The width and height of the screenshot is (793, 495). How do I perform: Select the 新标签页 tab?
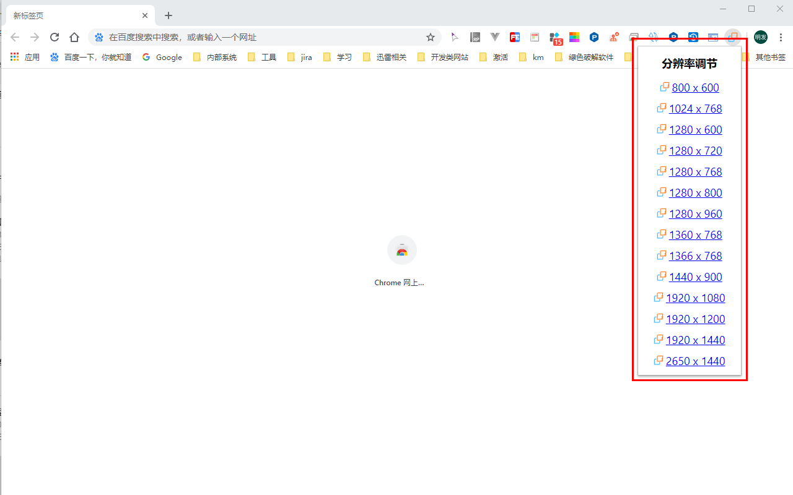tap(74, 15)
